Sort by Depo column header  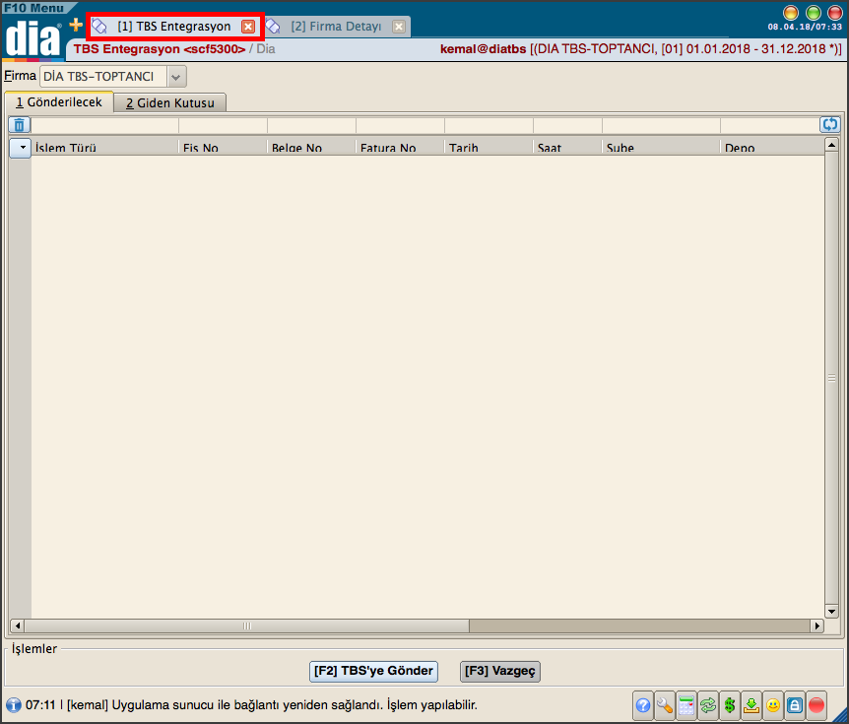(x=772, y=148)
